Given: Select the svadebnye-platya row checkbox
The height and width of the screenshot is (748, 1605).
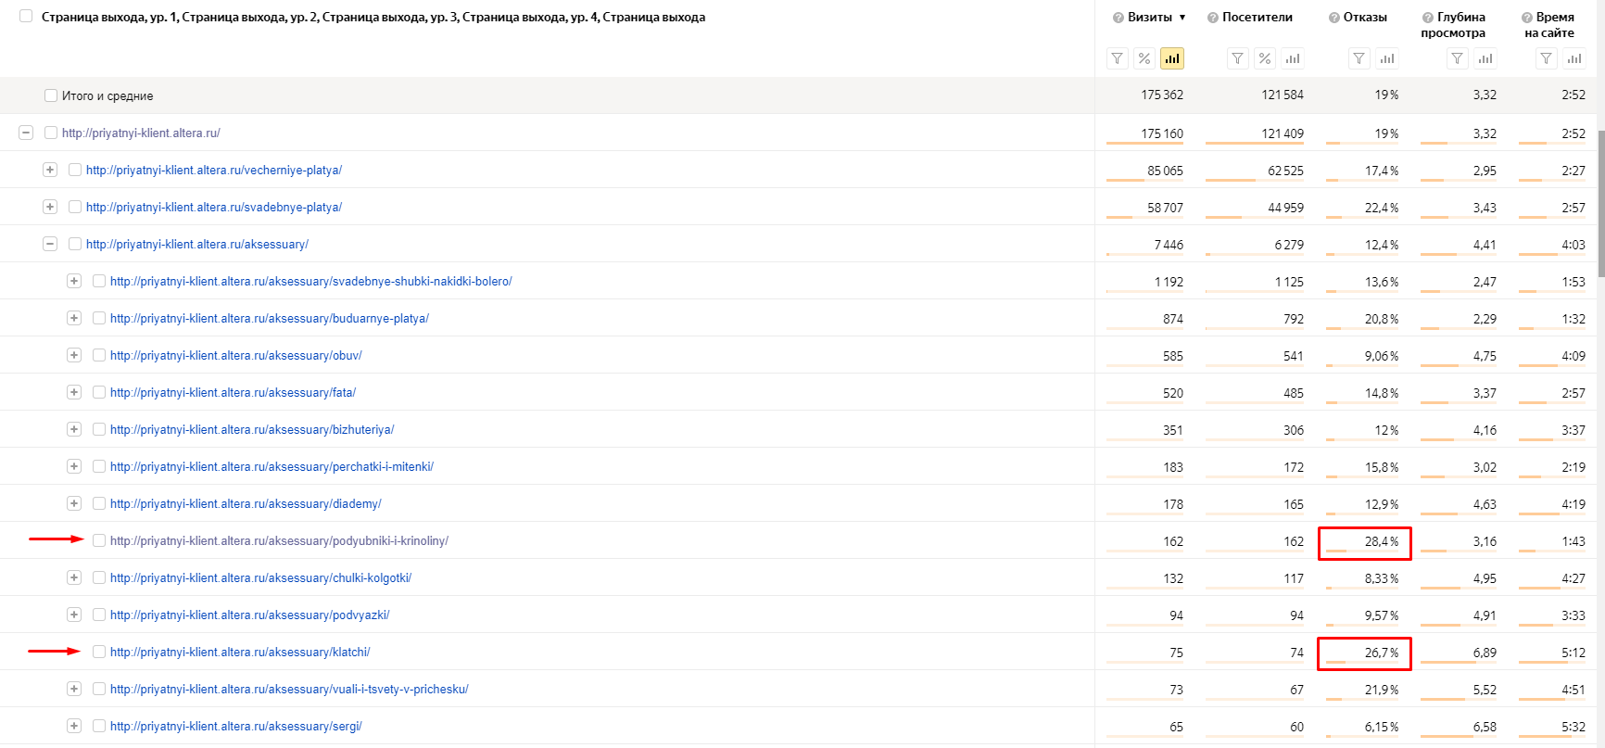Looking at the screenshot, I should point(75,207).
